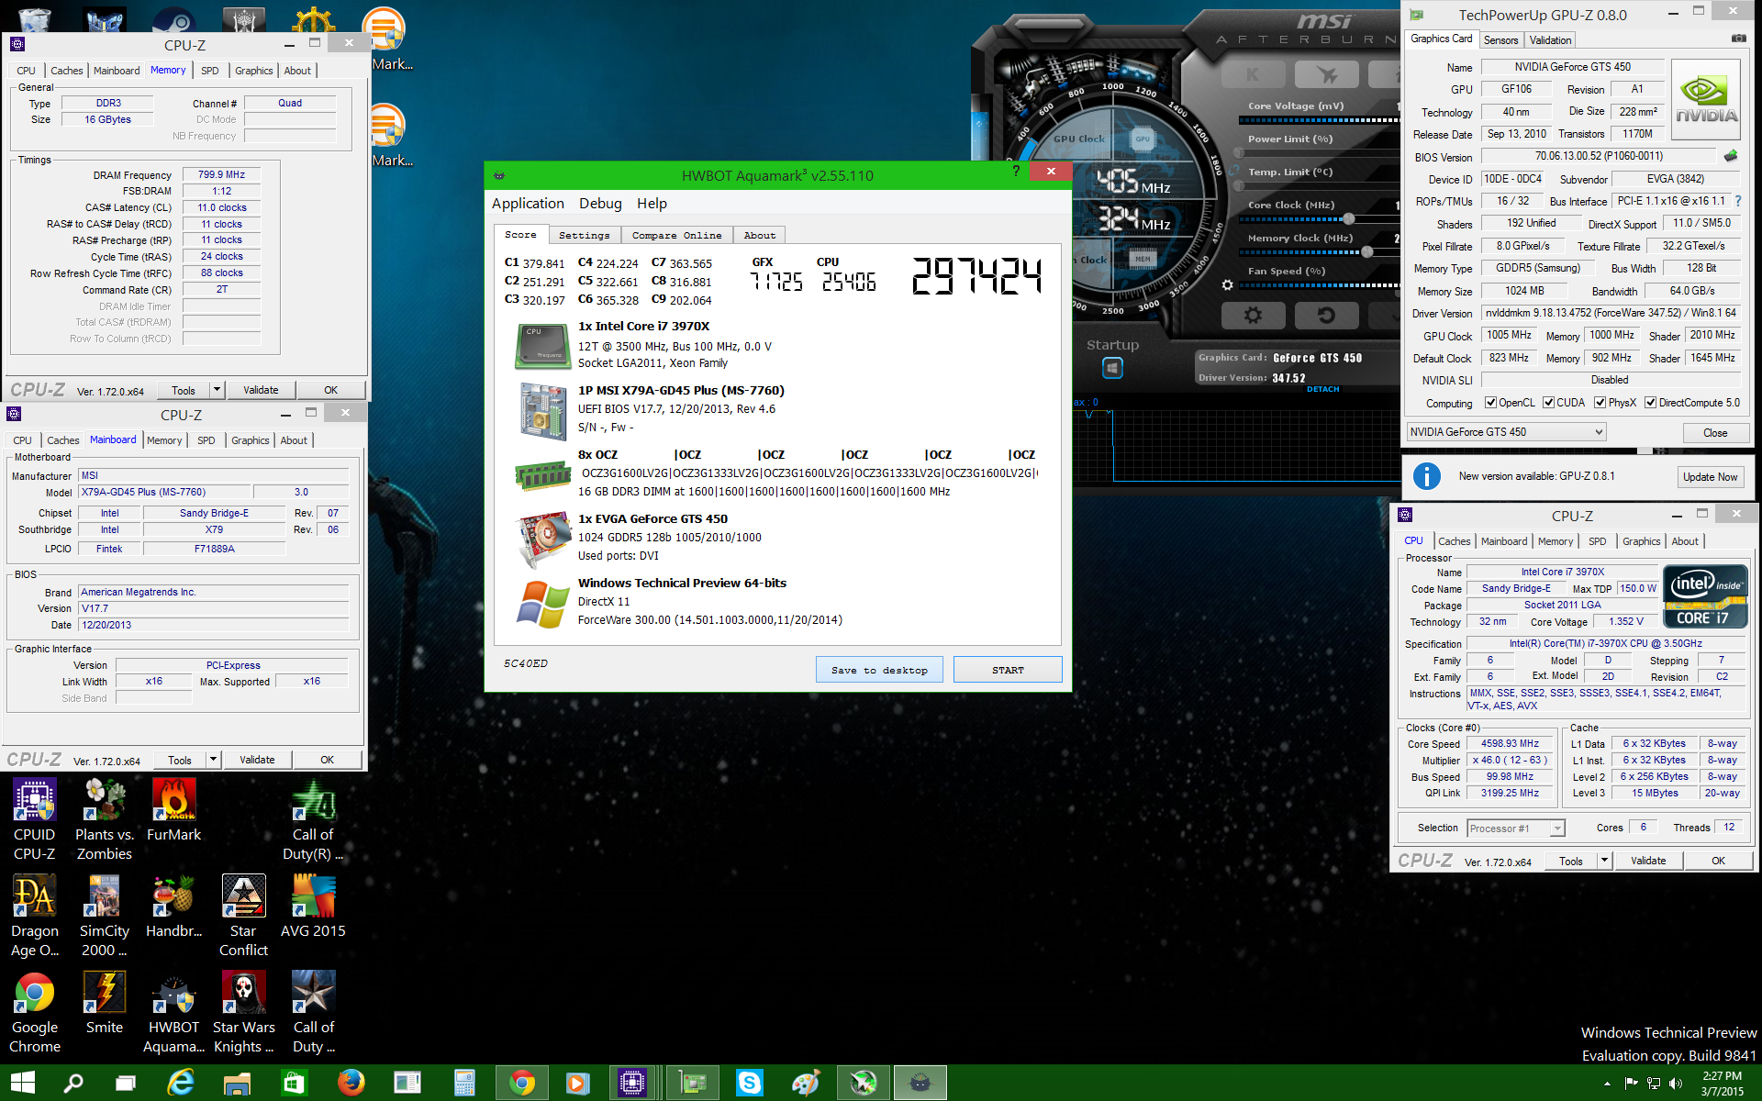Click Save to desktop in Aquamark
Screen dimensions: 1762x1101
point(879,670)
